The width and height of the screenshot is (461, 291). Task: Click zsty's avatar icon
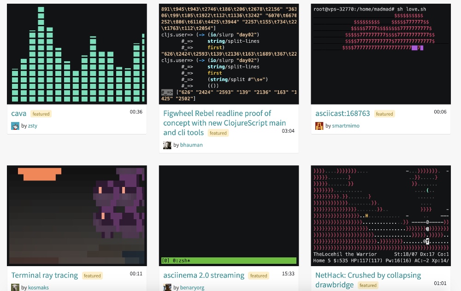[x=15, y=126]
